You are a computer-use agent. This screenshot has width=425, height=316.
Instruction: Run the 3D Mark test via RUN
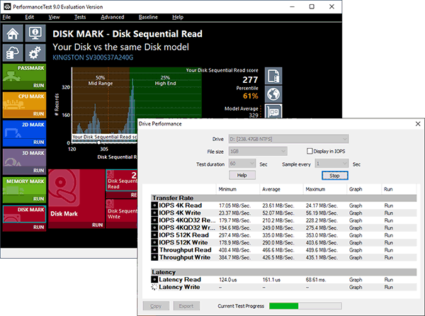[x=39, y=171]
